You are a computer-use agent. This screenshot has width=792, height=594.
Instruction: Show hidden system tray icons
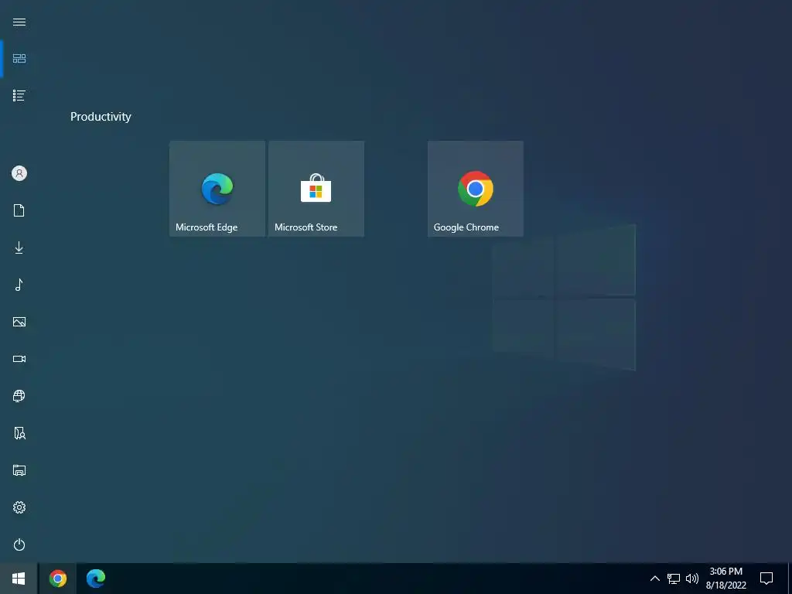pyautogui.click(x=654, y=579)
